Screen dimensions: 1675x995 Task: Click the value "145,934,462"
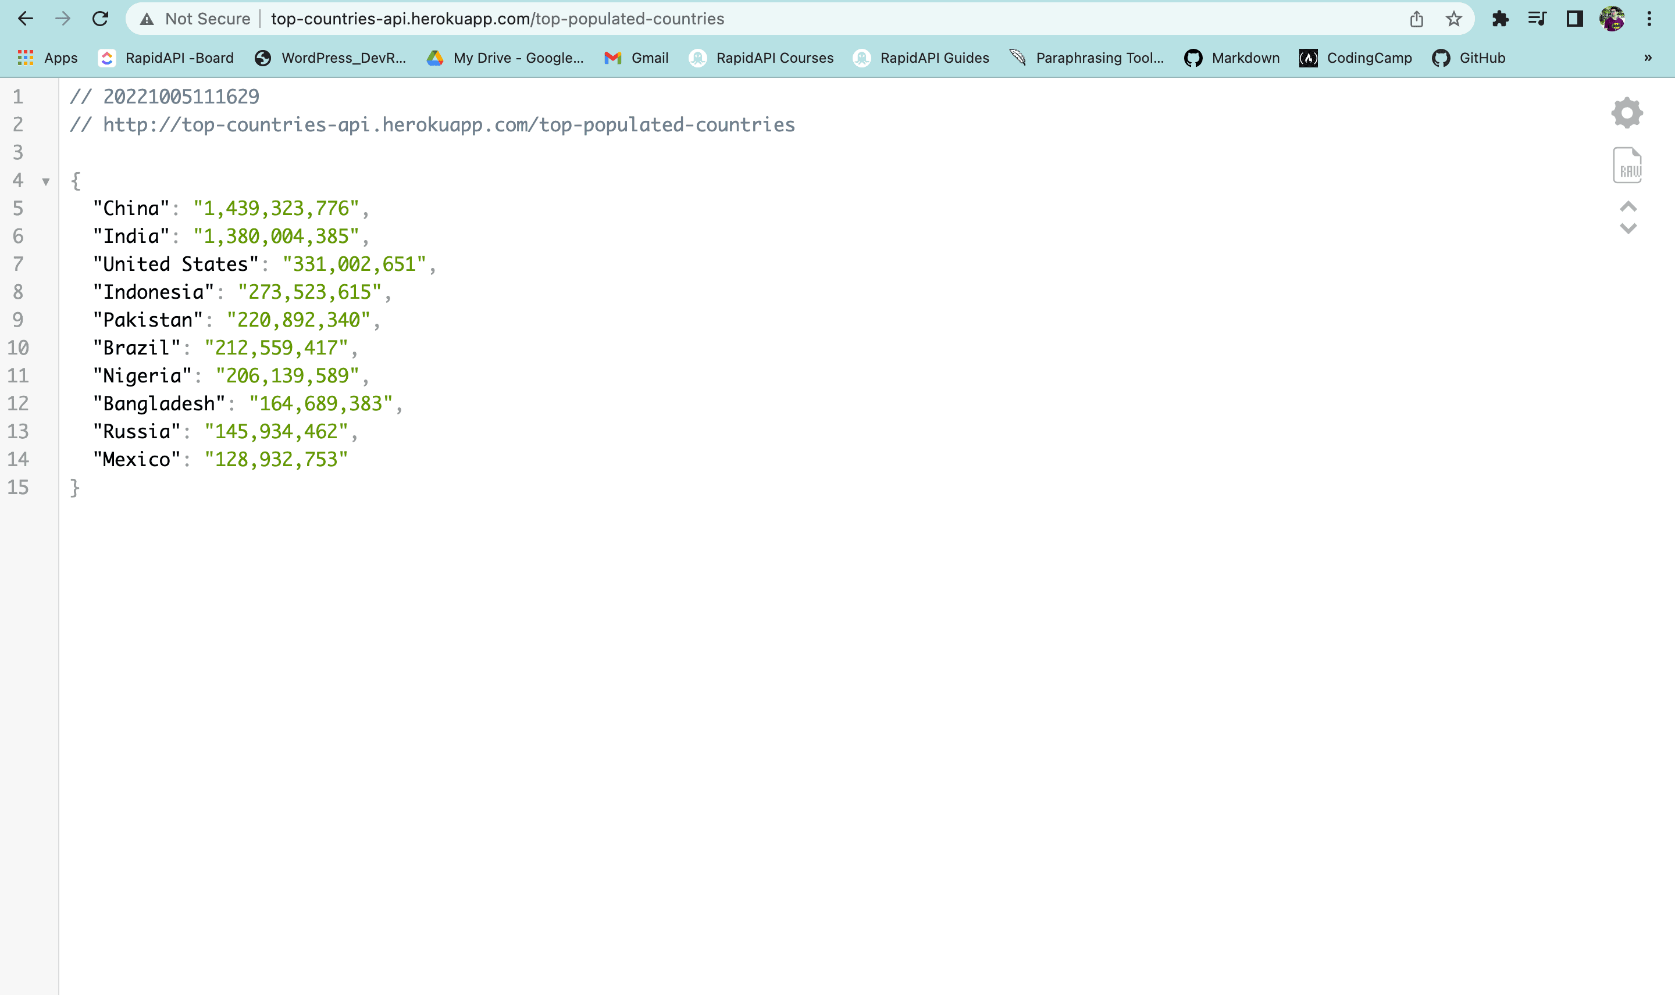click(x=276, y=432)
